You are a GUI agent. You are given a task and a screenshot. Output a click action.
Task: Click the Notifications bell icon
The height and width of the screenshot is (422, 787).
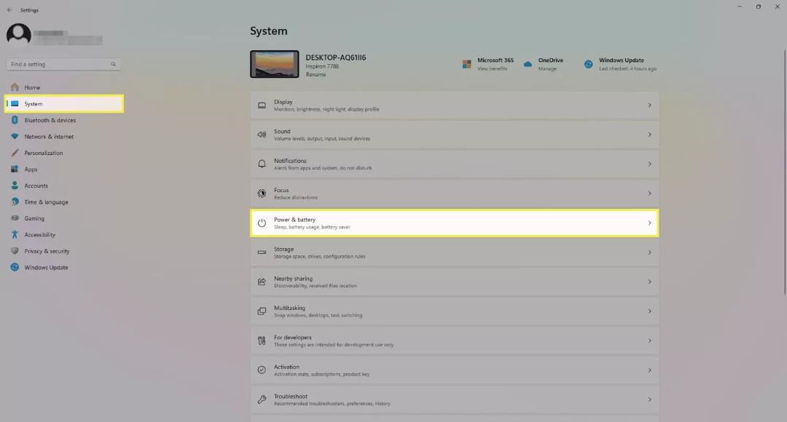click(262, 164)
